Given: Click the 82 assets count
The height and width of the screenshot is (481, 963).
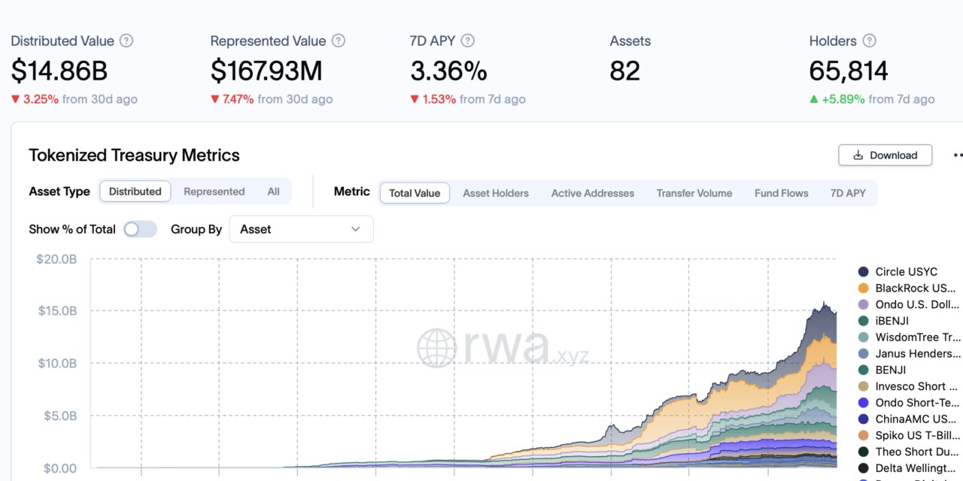Looking at the screenshot, I should tap(625, 71).
